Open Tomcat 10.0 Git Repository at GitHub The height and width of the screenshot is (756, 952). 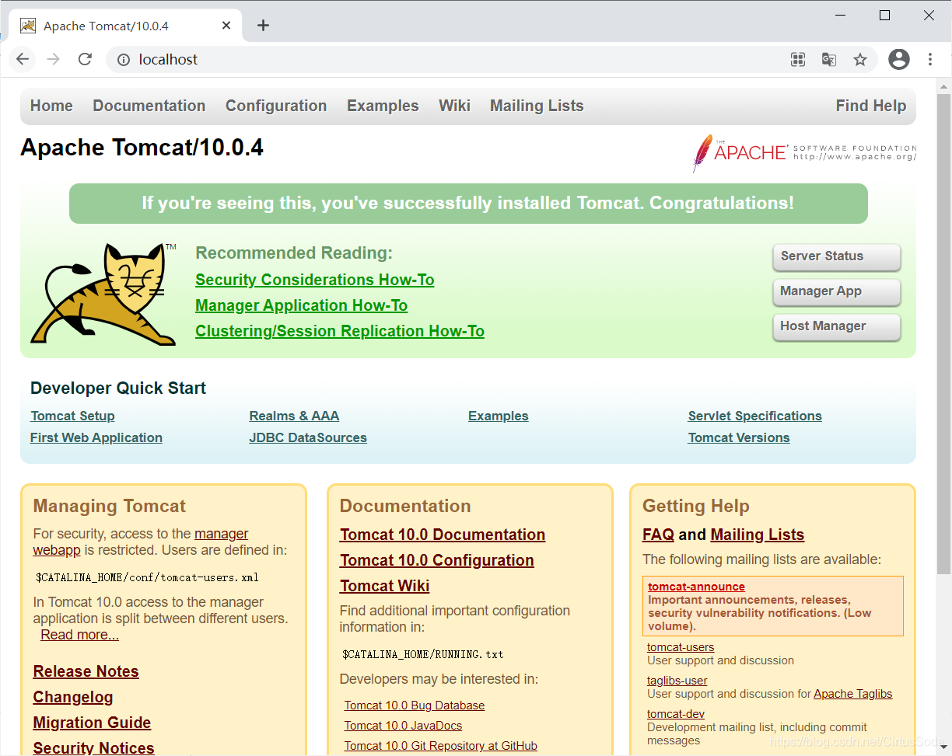441,746
